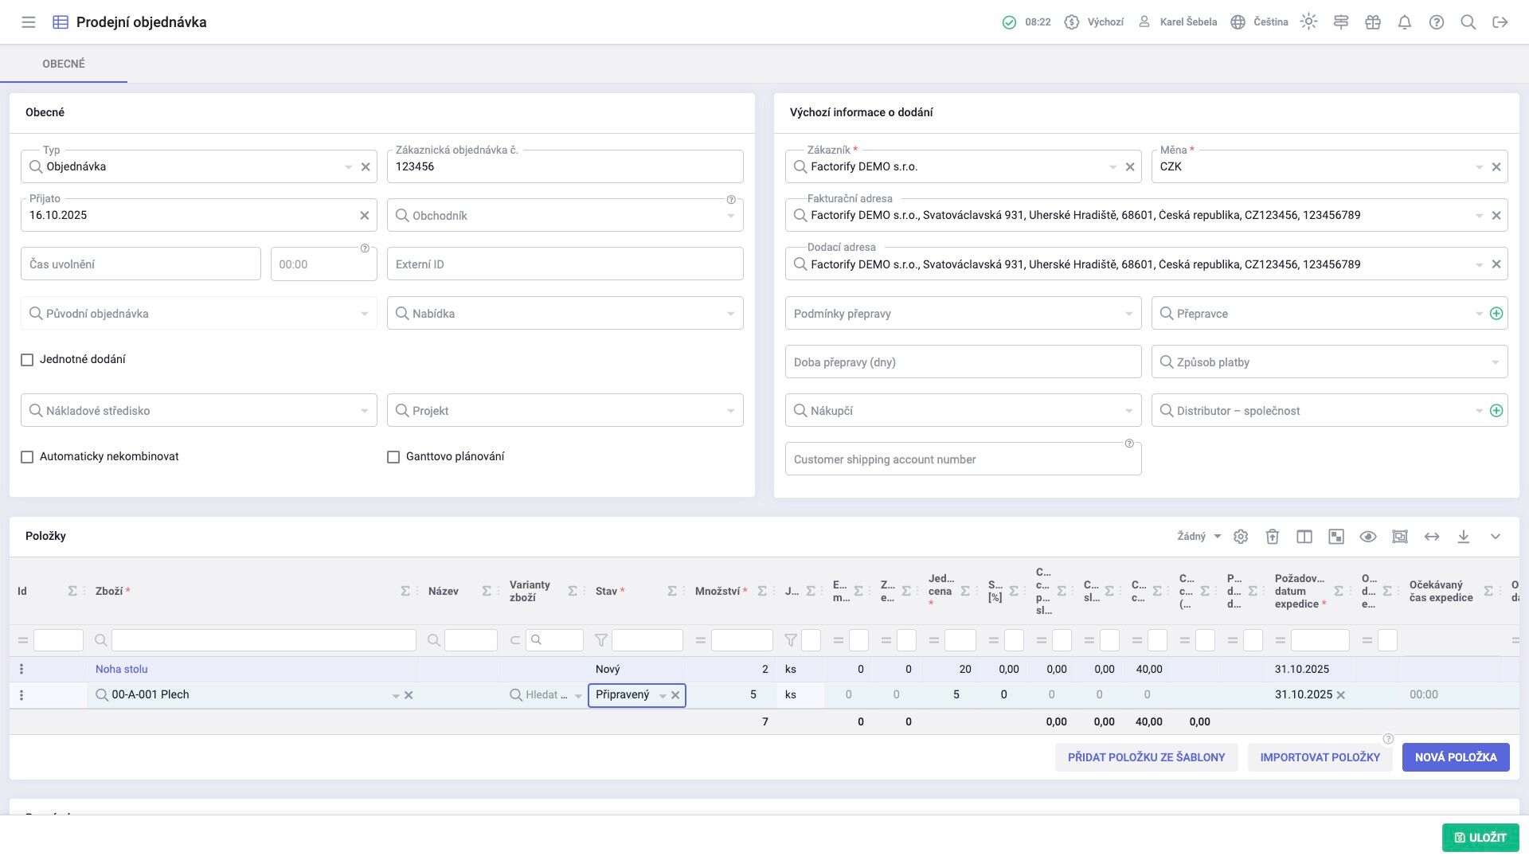Click the gift box icon in header
Image resolution: width=1529 pixels, height=860 pixels.
(x=1373, y=22)
